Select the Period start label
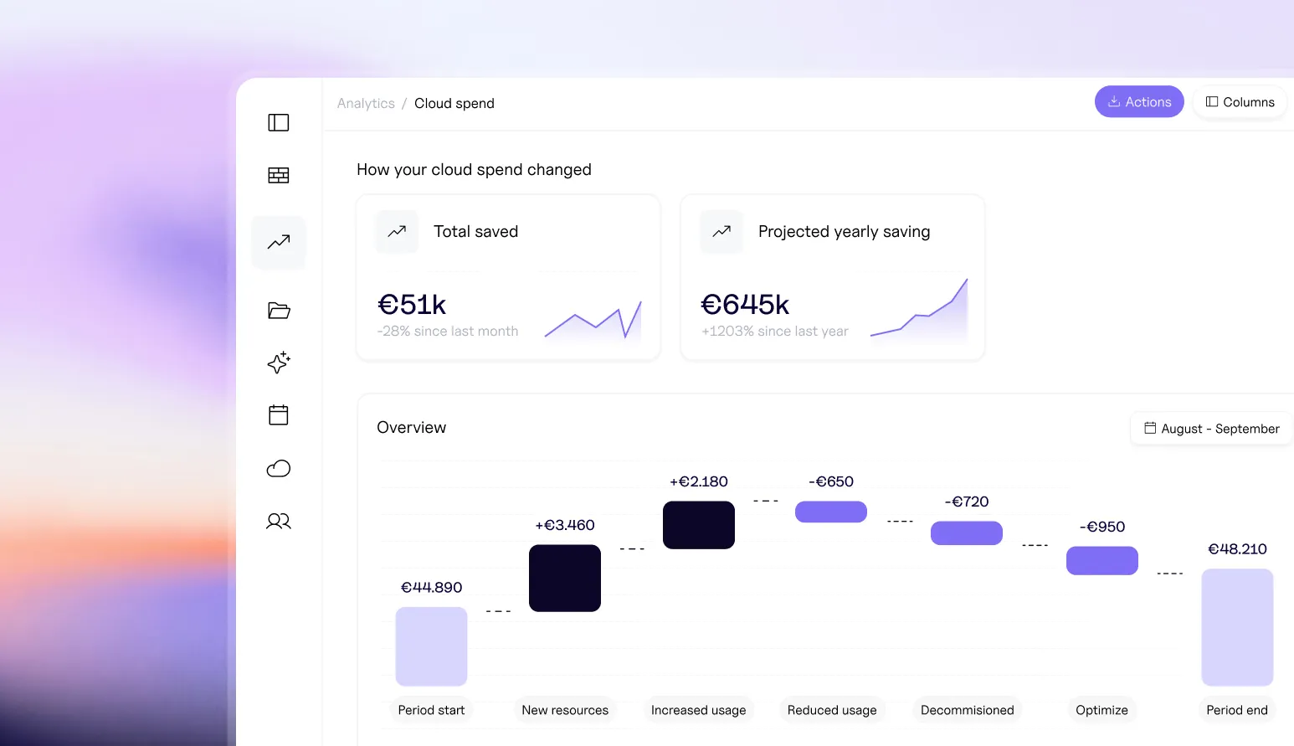This screenshot has height=746, width=1294. tap(431, 710)
